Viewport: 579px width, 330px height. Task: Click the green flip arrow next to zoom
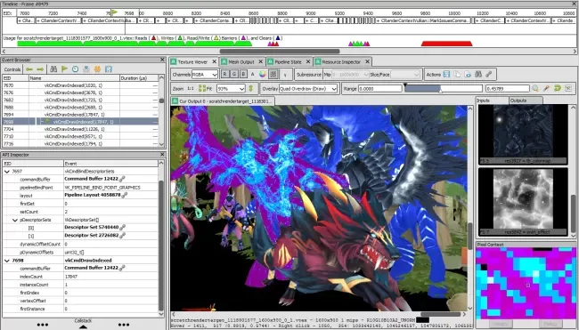click(250, 88)
